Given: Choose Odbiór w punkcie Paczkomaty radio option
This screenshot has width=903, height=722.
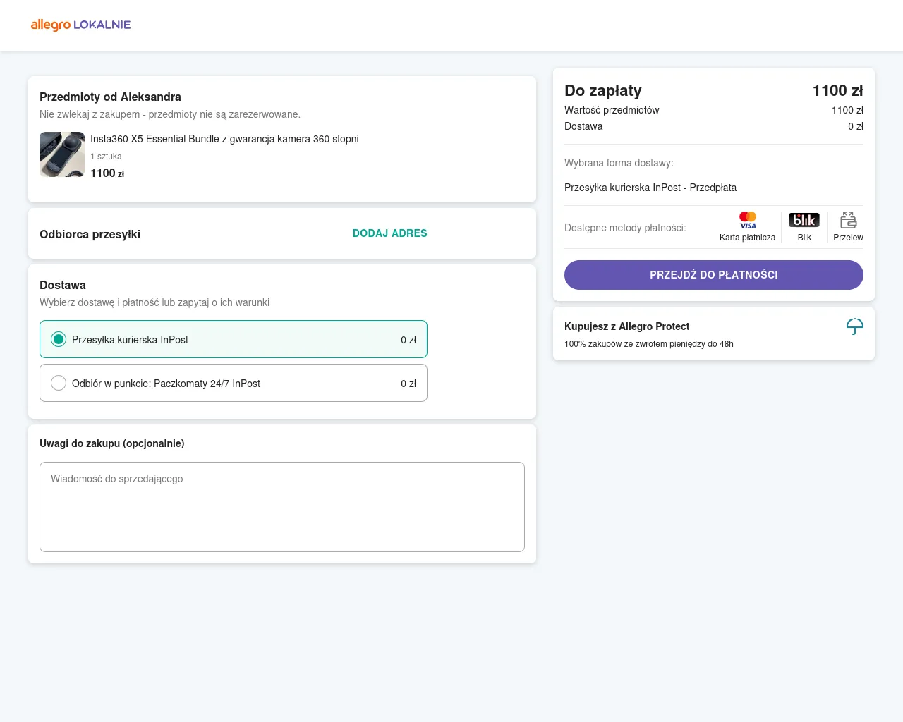Looking at the screenshot, I should (x=59, y=384).
